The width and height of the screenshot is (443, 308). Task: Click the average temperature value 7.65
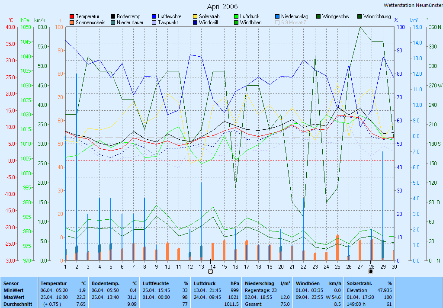[81, 305]
